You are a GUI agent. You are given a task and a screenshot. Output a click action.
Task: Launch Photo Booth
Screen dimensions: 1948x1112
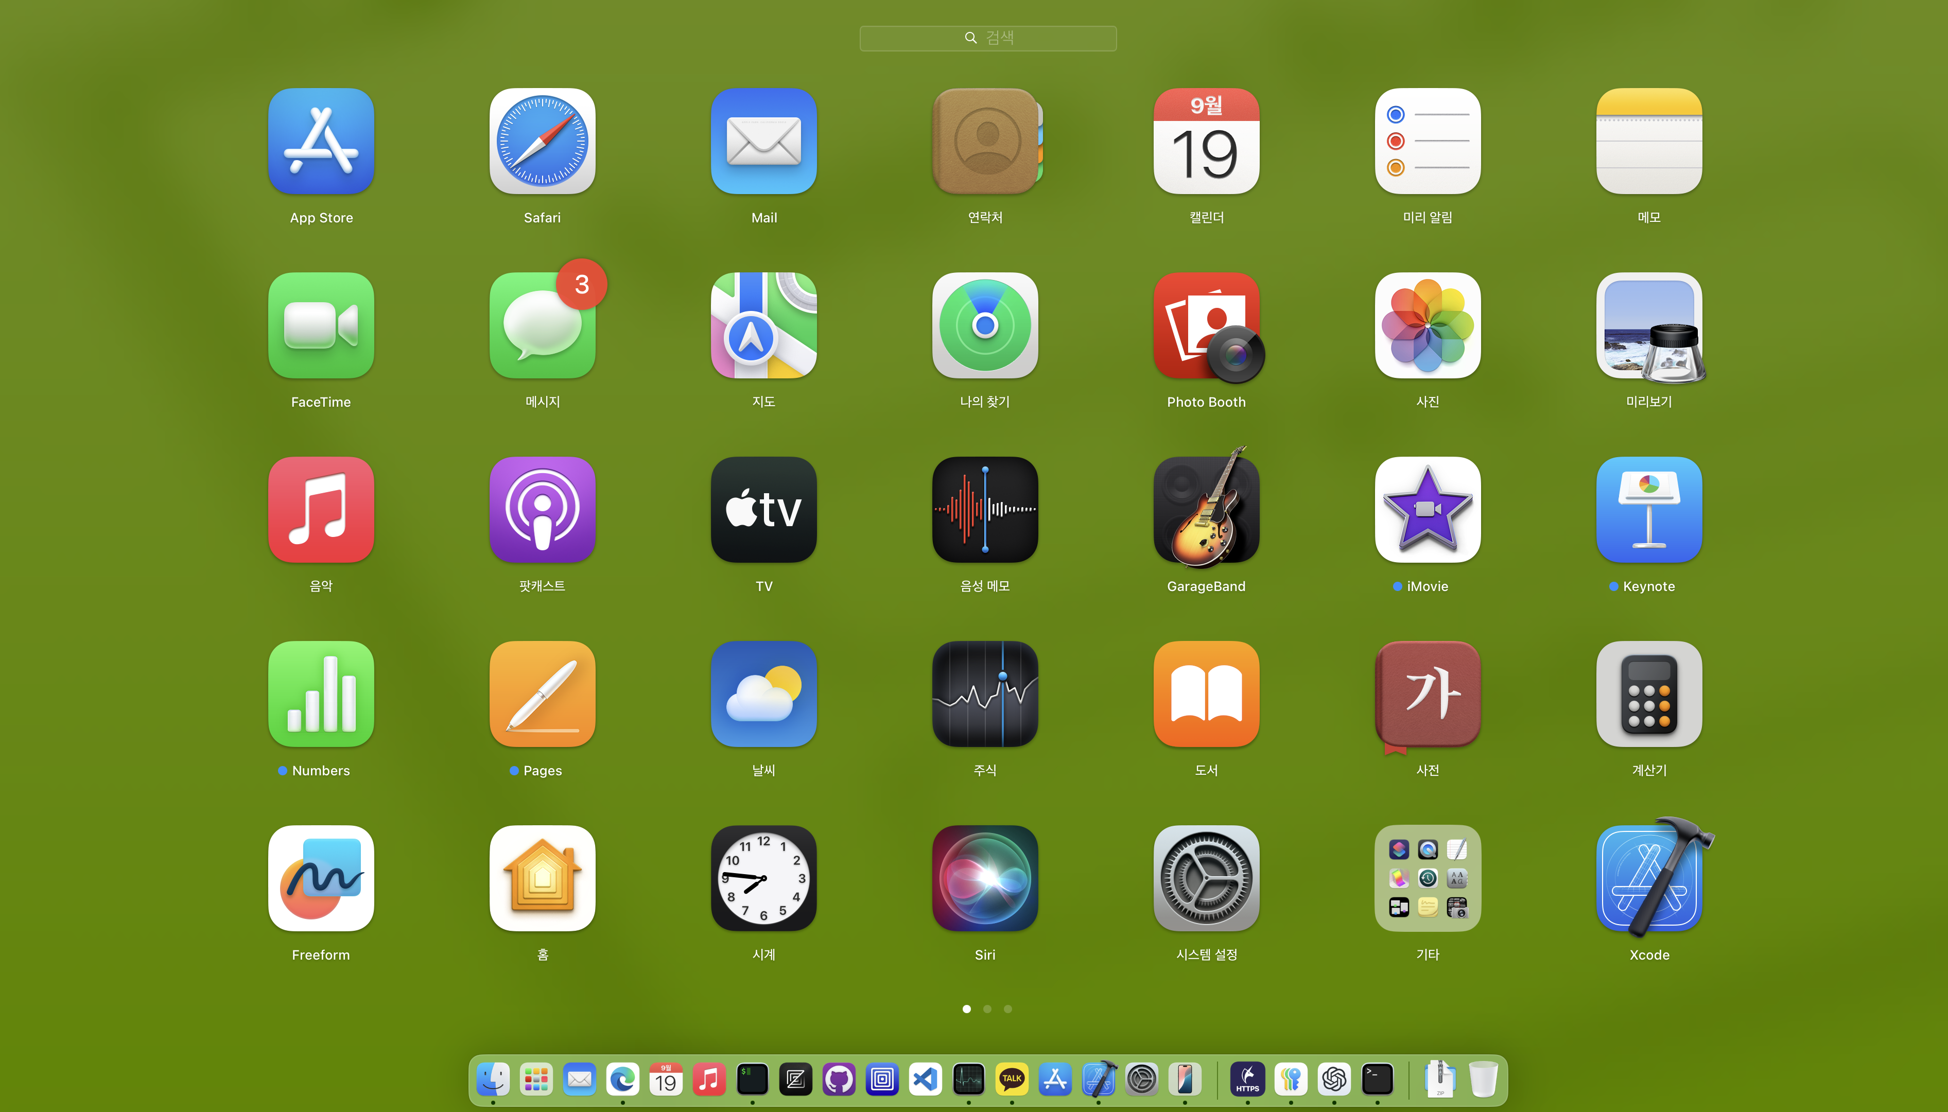pyautogui.click(x=1206, y=326)
